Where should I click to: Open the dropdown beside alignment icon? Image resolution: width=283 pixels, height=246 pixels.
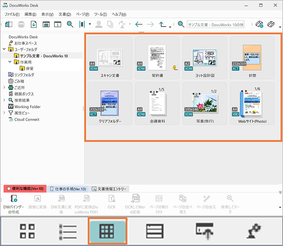[x=90, y=24]
